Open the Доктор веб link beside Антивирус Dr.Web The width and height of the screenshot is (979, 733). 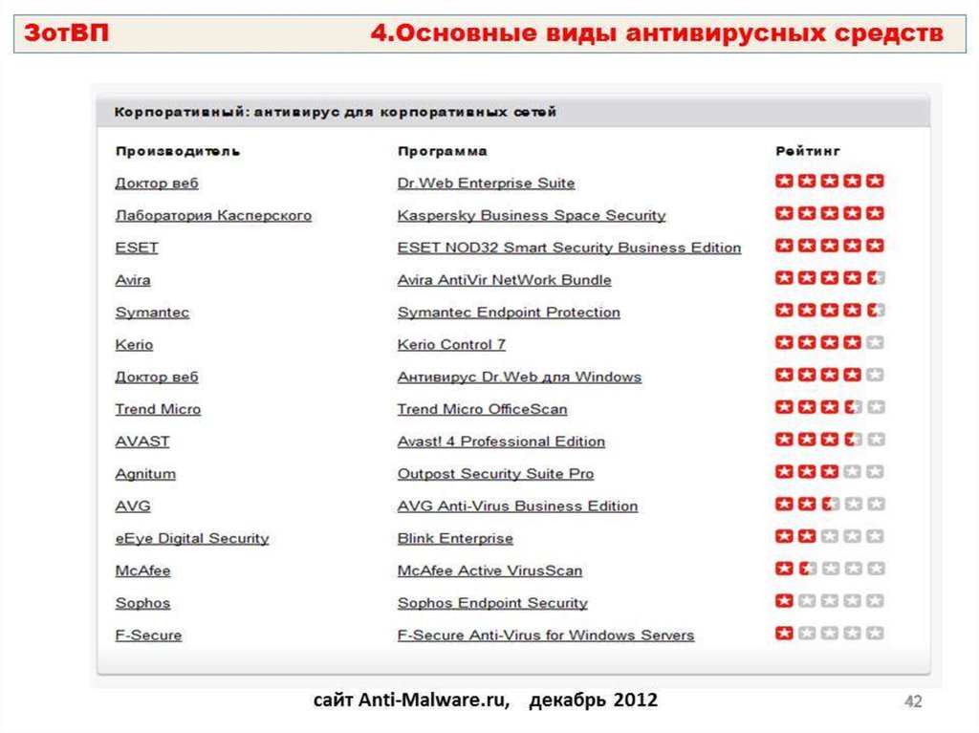pyautogui.click(x=157, y=377)
